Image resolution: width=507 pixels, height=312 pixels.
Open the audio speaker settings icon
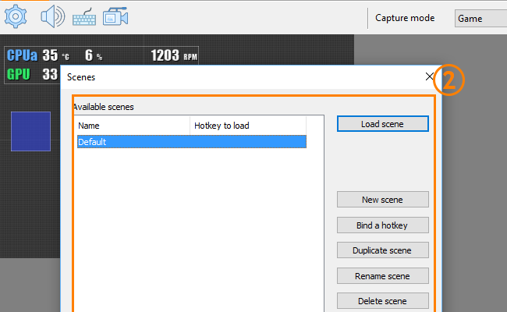[x=53, y=16]
